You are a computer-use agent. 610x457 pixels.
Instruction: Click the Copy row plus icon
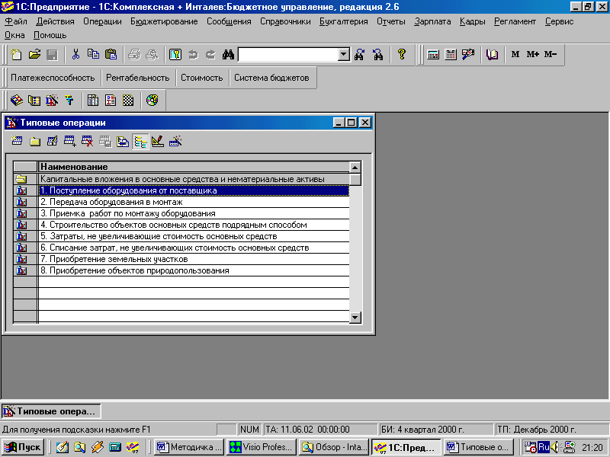click(70, 142)
